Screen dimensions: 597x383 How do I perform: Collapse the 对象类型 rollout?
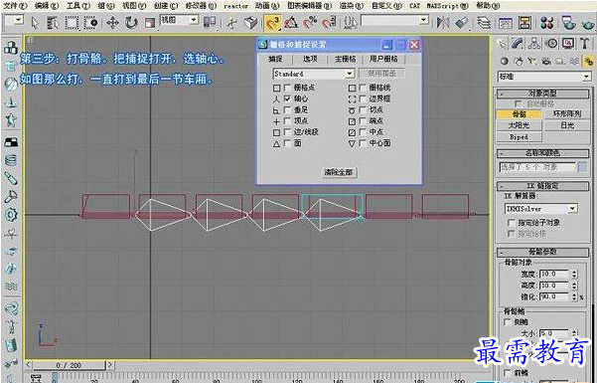[x=542, y=94]
